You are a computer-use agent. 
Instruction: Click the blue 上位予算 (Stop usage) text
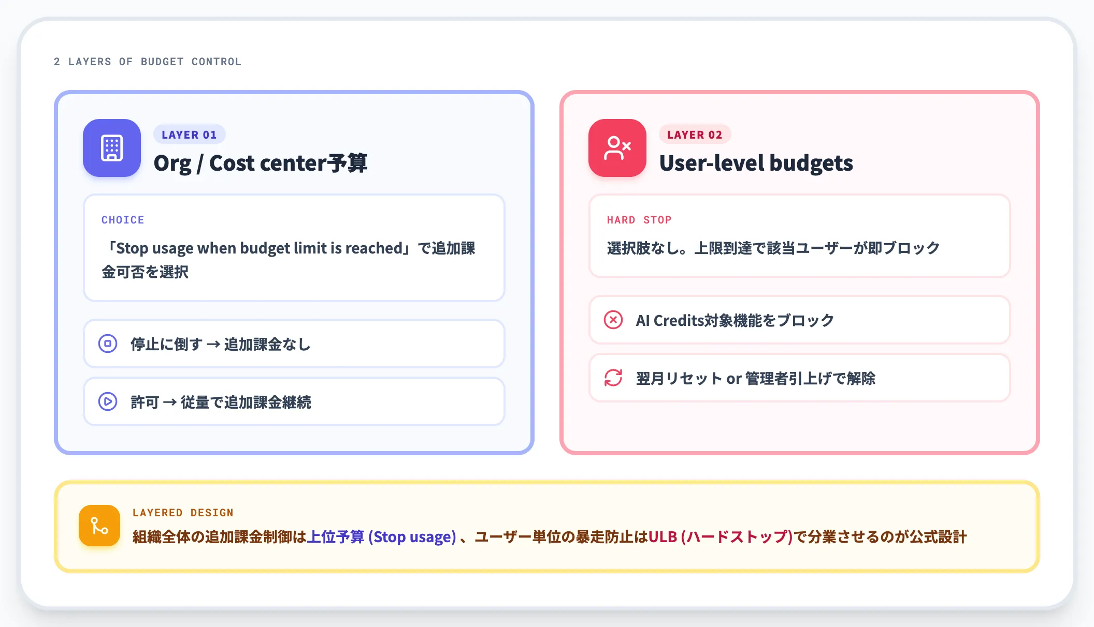pyautogui.click(x=382, y=537)
